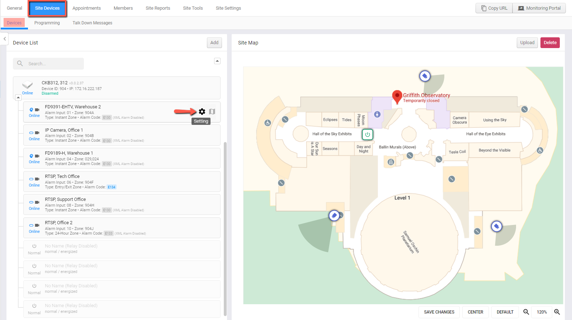
Task: Click the CKB312 device unit icon
Action: 27,85
